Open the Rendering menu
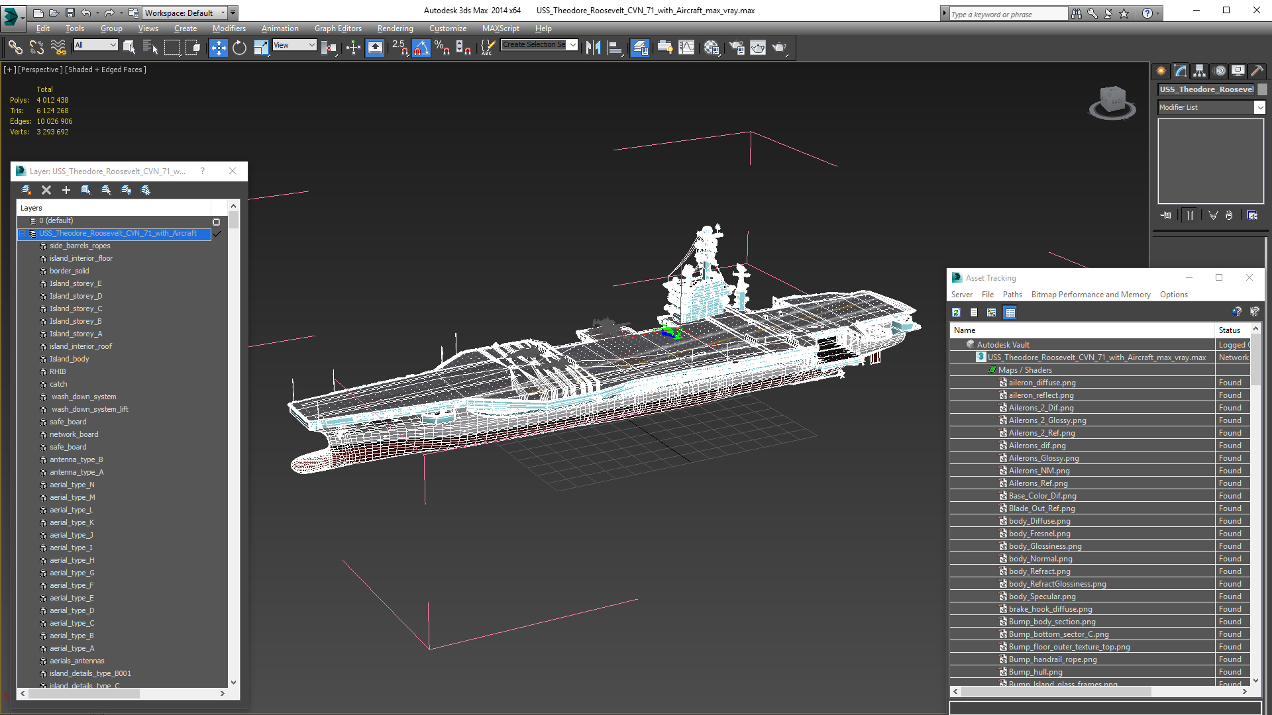1272x715 pixels. [x=395, y=28]
